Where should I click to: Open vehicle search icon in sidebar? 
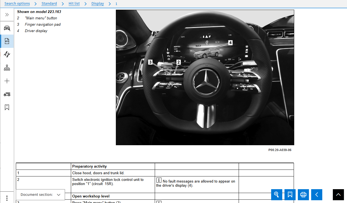[7, 28]
